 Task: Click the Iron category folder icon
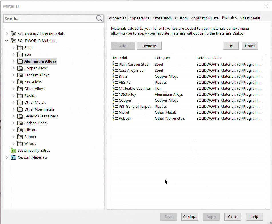pos(20,55)
